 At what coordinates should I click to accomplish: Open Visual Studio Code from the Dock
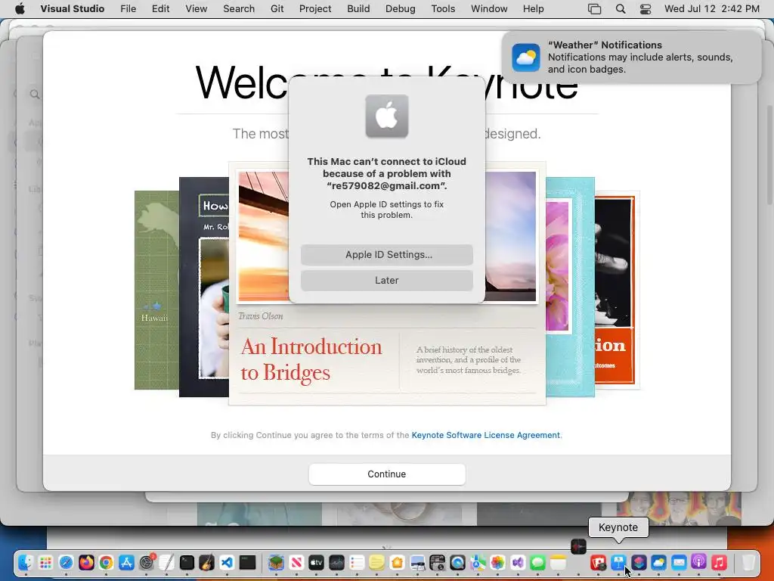(227, 562)
